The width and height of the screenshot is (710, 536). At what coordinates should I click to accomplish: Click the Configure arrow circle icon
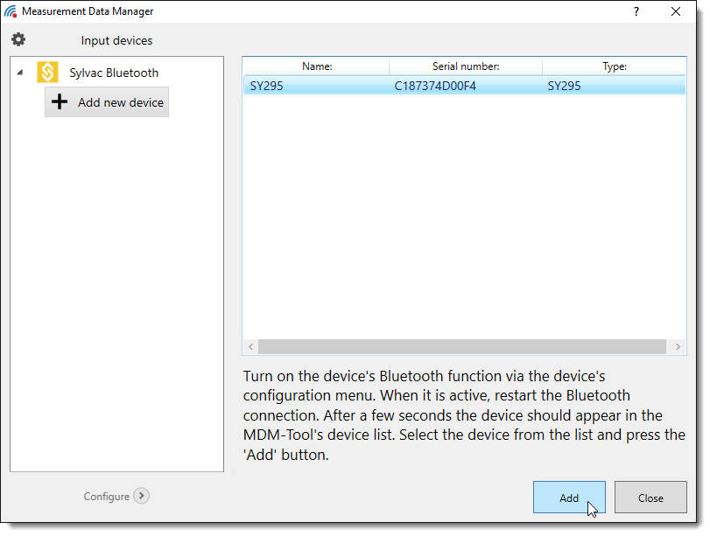pos(142,496)
